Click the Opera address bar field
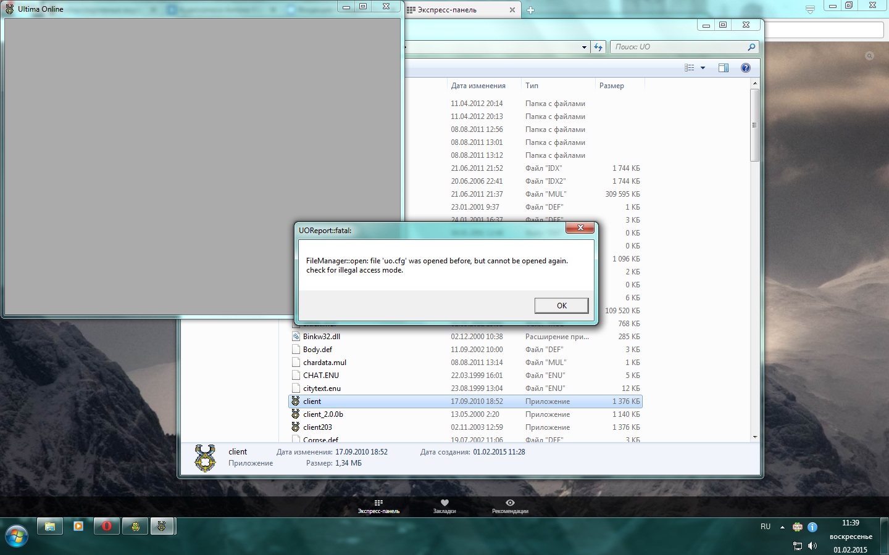The height and width of the screenshot is (555, 889). coord(824,30)
